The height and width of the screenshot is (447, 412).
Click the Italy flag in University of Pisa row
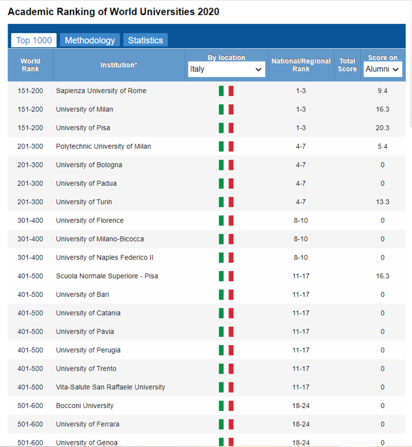[x=226, y=128]
